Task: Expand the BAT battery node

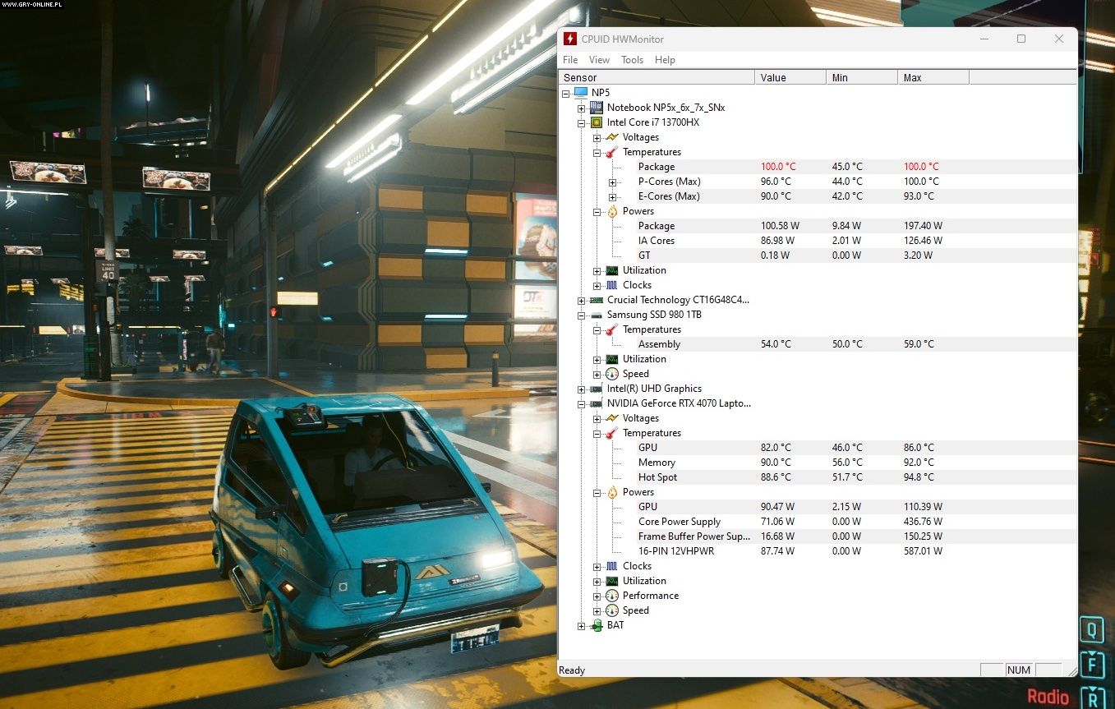Action: [x=582, y=625]
